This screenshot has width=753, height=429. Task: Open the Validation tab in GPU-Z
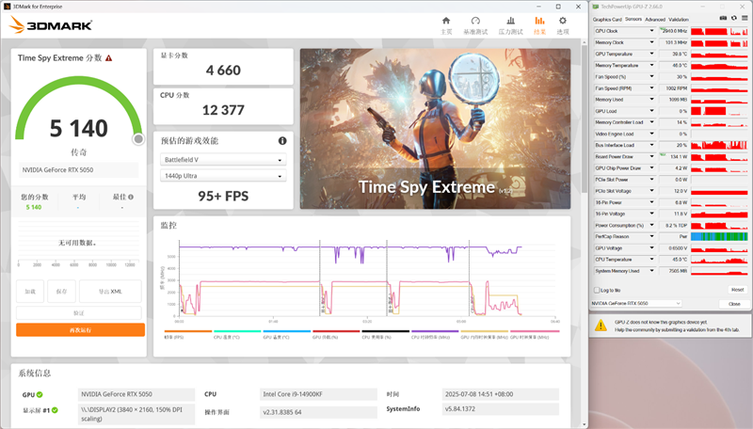click(679, 19)
